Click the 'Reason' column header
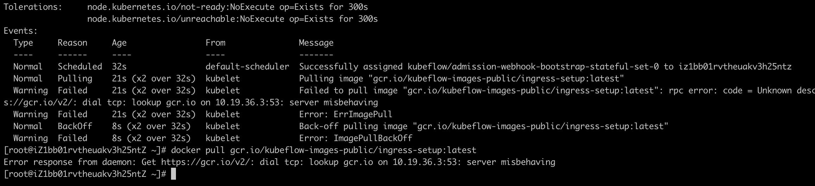815x186 pixels. point(72,43)
